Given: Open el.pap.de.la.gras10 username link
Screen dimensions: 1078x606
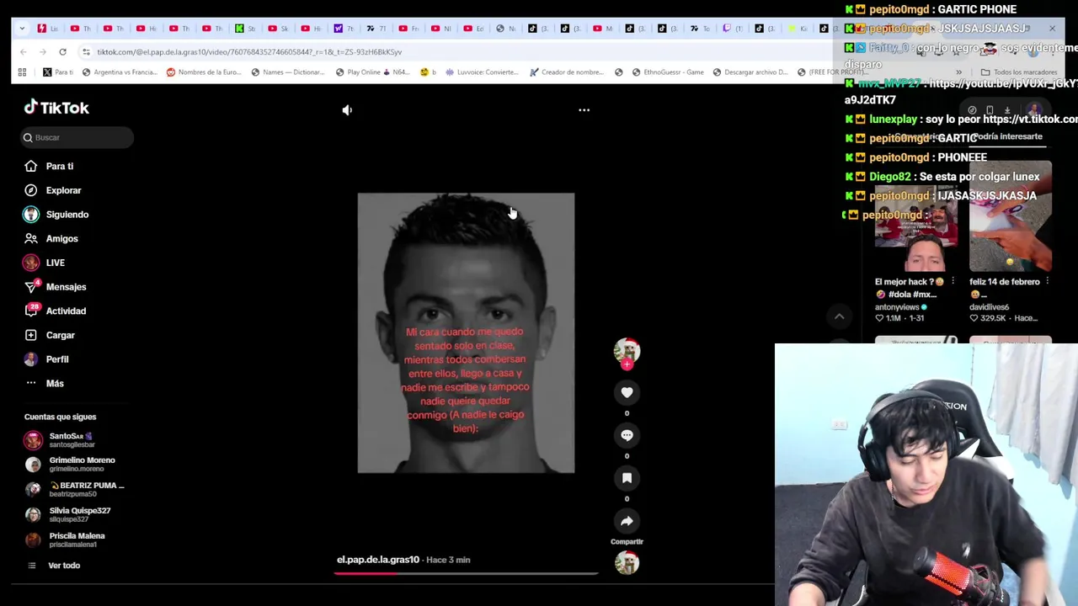Looking at the screenshot, I should point(378,560).
